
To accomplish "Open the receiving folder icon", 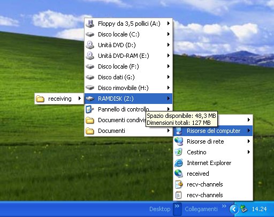I will coord(40,99).
